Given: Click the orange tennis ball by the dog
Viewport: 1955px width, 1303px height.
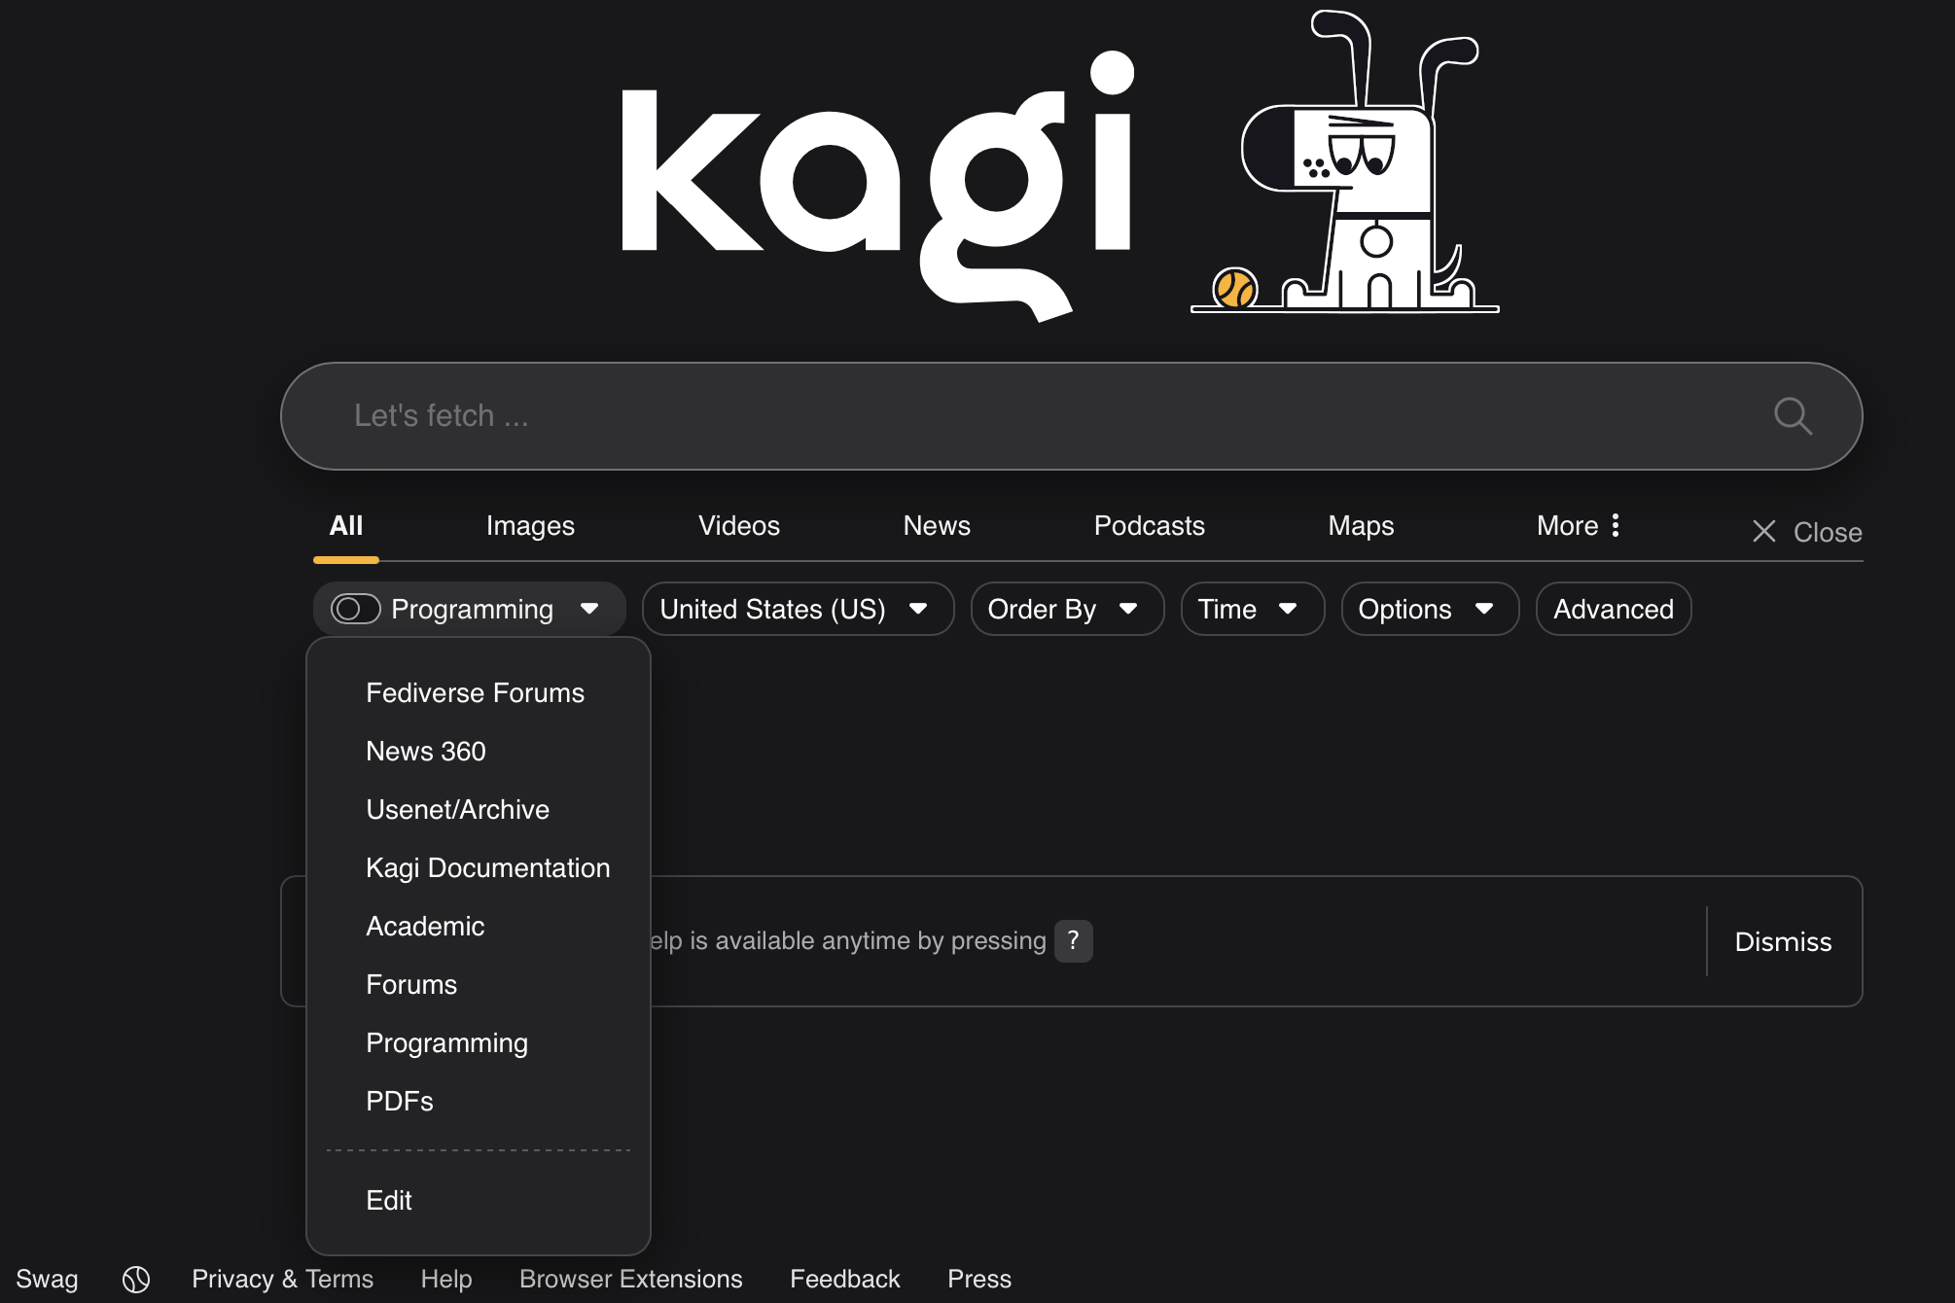Looking at the screenshot, I should (1234, 289).
